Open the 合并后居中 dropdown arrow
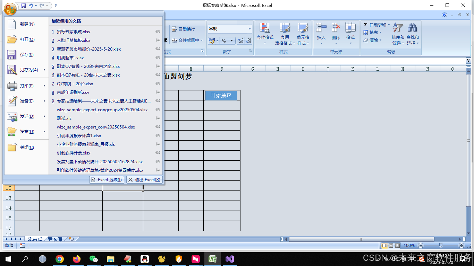The image size is (474, 266). point(202,41)
